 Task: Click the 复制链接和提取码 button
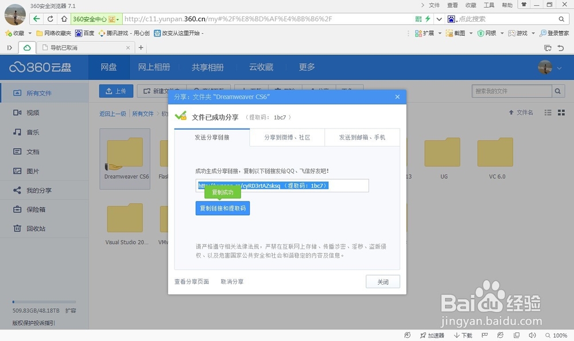click(x=223, y=208)
